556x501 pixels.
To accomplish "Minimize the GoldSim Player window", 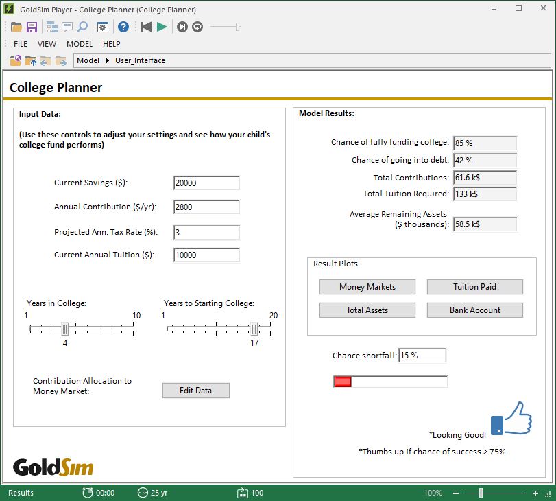I will [493, 9].
